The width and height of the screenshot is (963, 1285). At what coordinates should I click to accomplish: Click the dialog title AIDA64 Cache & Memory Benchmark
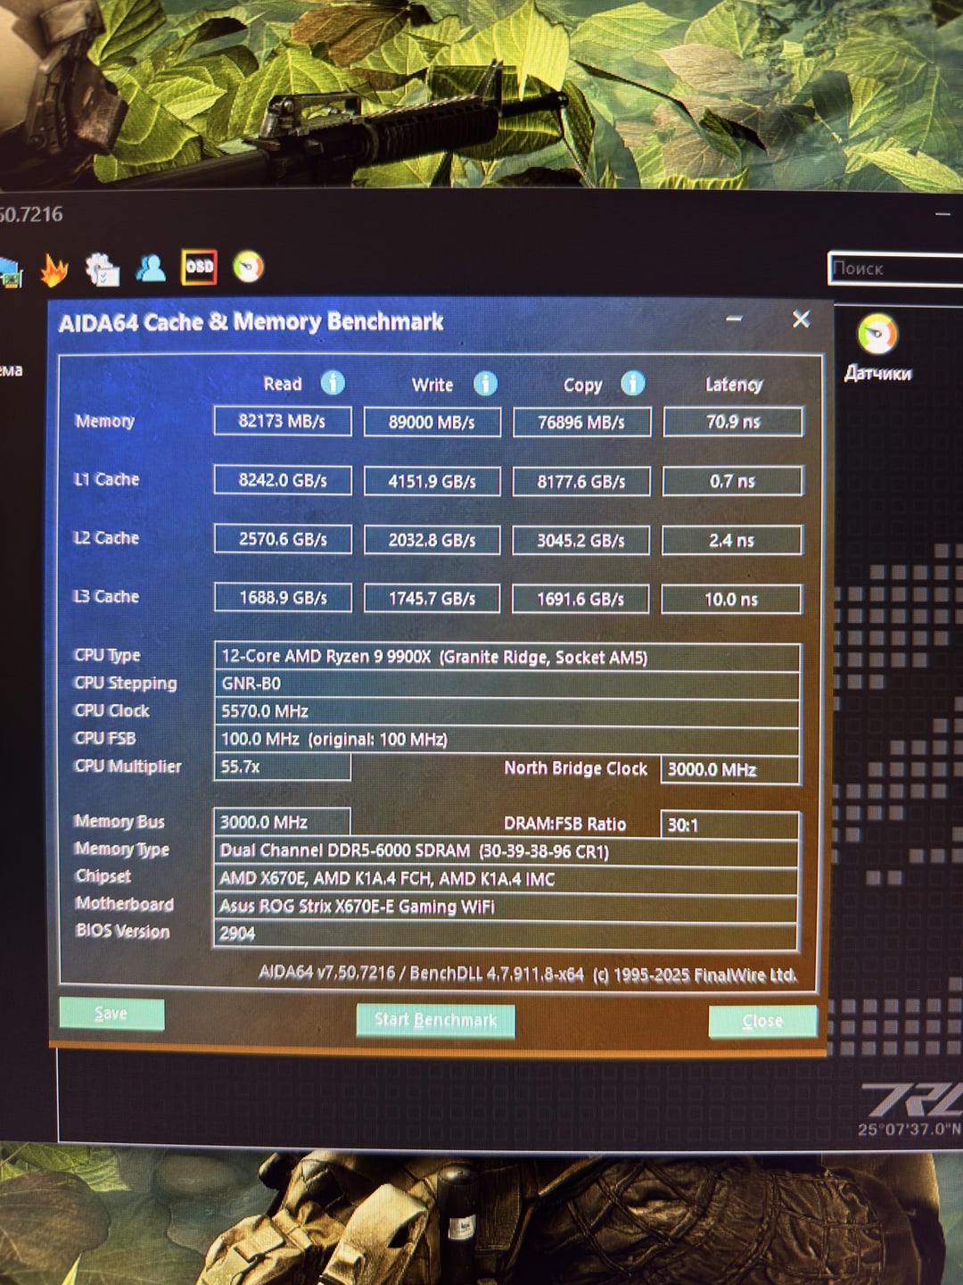(x=251, y=321)
